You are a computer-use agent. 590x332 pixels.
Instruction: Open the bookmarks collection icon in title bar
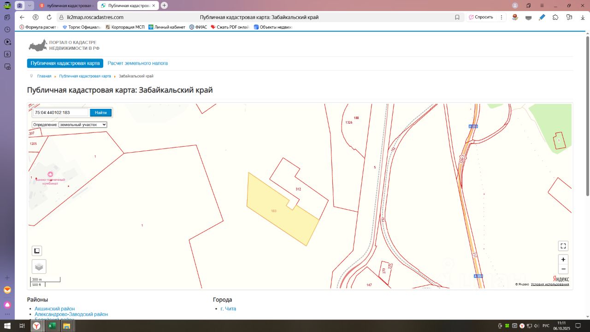click(x=528, y=6)
